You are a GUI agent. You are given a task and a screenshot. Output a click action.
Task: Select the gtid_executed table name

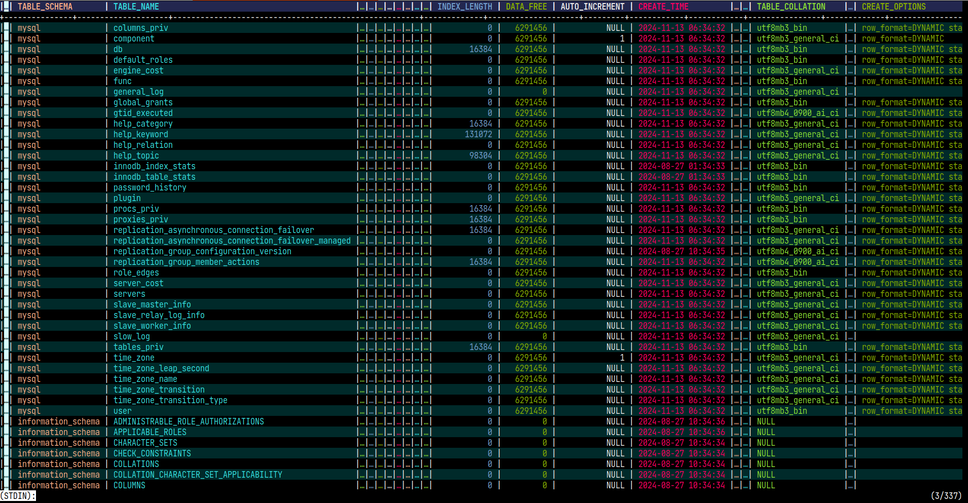[x=143, y=113]
